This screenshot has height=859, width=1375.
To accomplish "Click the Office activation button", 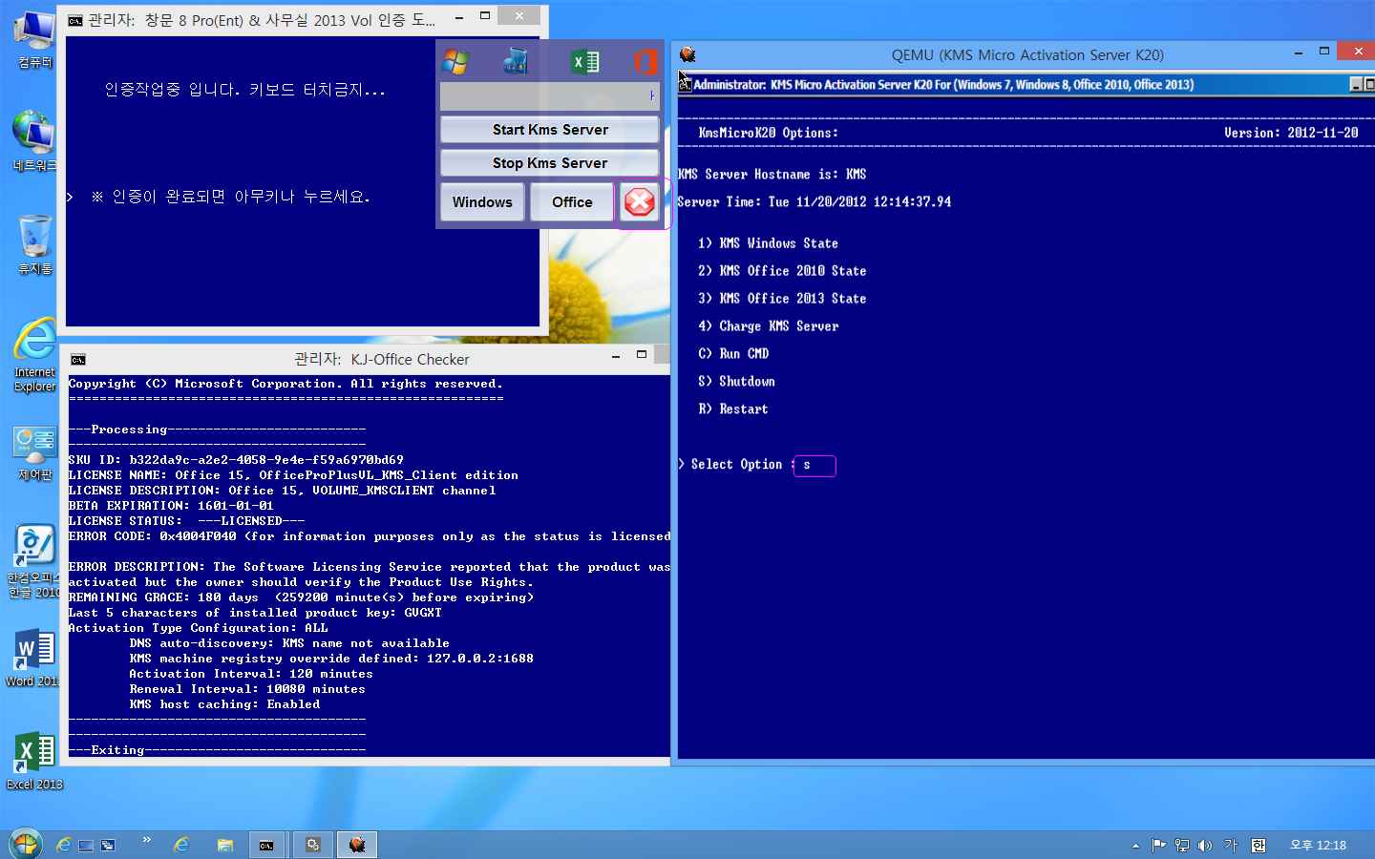I will (572, 201).
